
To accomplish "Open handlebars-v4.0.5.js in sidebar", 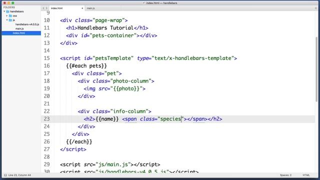I will 27,24.
